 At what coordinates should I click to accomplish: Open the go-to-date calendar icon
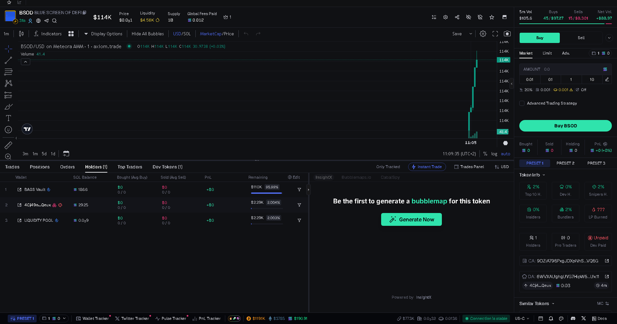point(66,154)
